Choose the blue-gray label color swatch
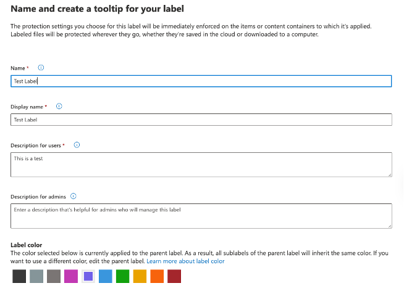This screenshot has height=307, width=404. tap(36, 276)
